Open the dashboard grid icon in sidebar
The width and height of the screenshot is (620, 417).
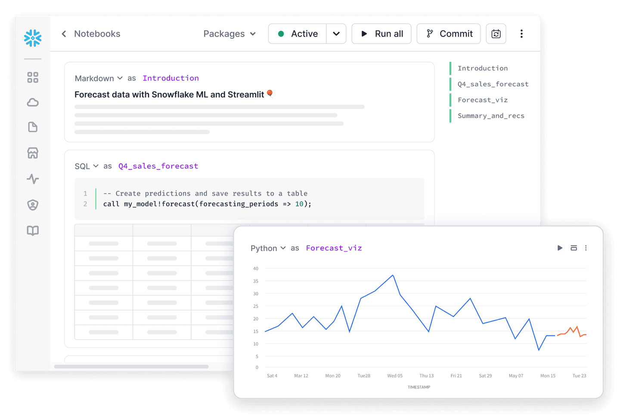click(33, 77)
